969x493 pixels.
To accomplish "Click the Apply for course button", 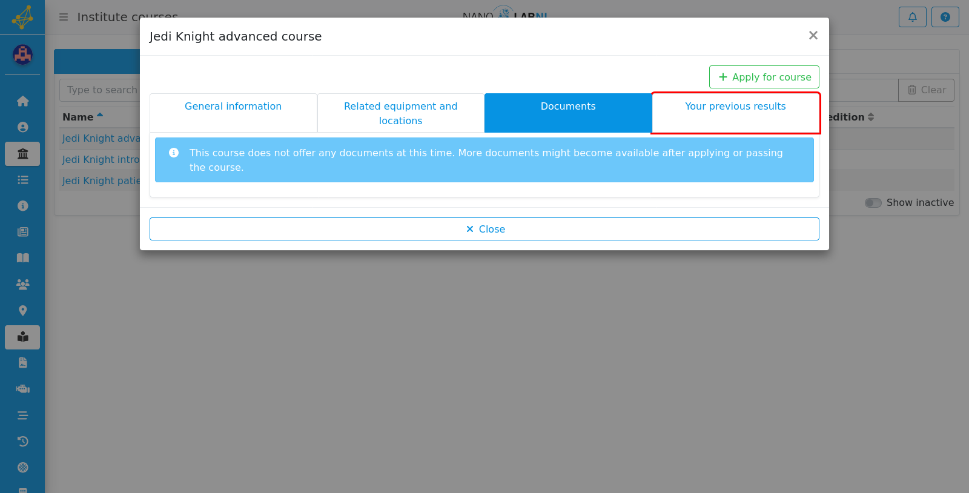I will [764, 77].
